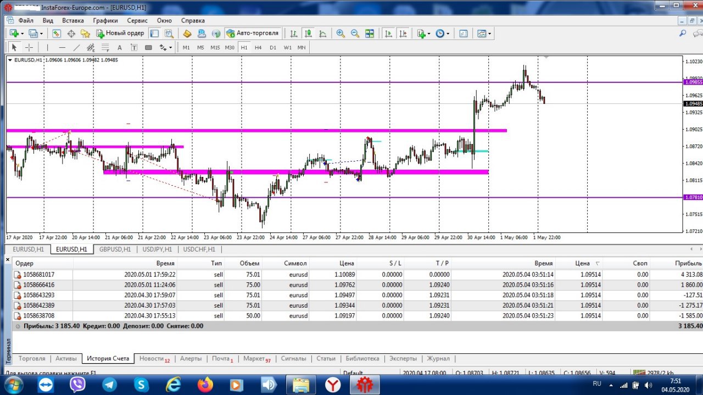Toggle the Terminal panel icon
This screenshot has height=395, width=703.
pyautogui.click(x=154, y=33)
